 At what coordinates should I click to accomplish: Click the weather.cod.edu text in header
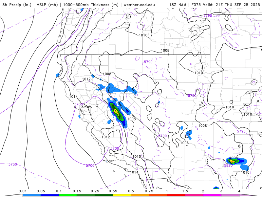pos(139,5)
